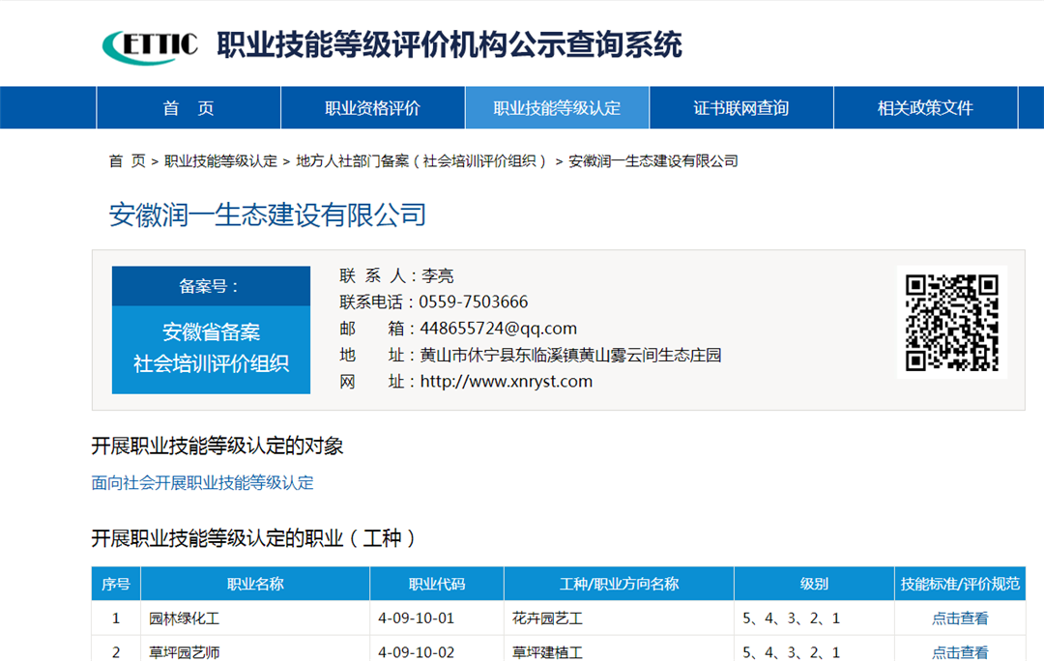Viewport: 1044px width, 661px height.
Task: Click the website address http://www.xnryst.com
Action: pos(506,382)
